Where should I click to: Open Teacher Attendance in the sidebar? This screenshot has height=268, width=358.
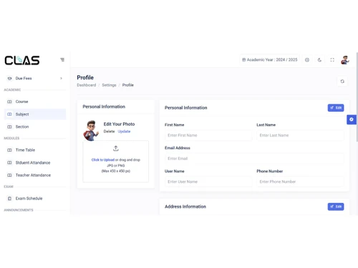click(35, 175)
